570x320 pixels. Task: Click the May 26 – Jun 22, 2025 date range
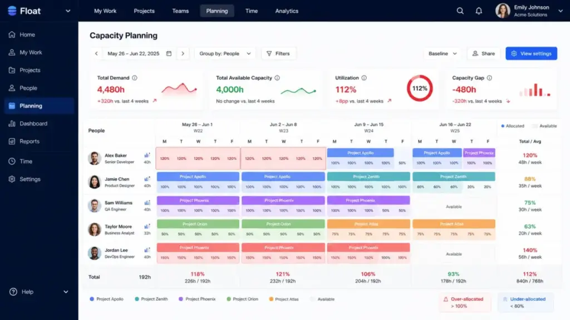(x=134, y=53)
